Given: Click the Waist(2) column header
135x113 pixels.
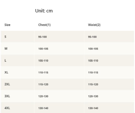Looking at the screenshot, I should click(x=94, y=25).
